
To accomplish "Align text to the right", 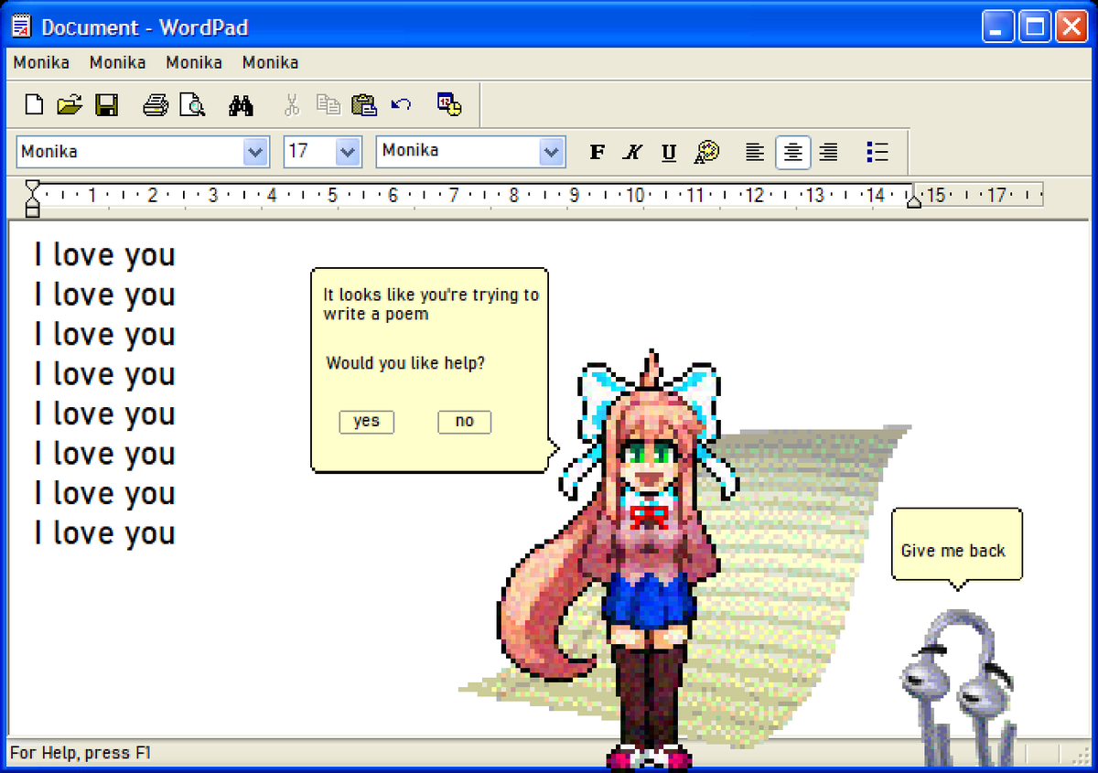I will coord(828,152).
